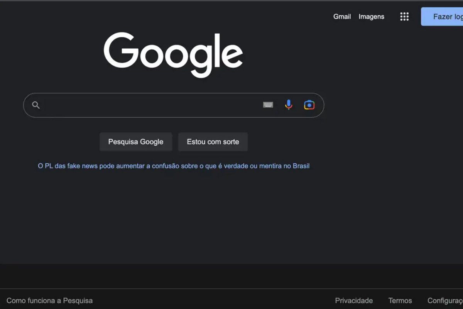Screen dimensions: 463x309
Task: Open Como funciona a Pesquisa
Action: click(x=49, y=300)
